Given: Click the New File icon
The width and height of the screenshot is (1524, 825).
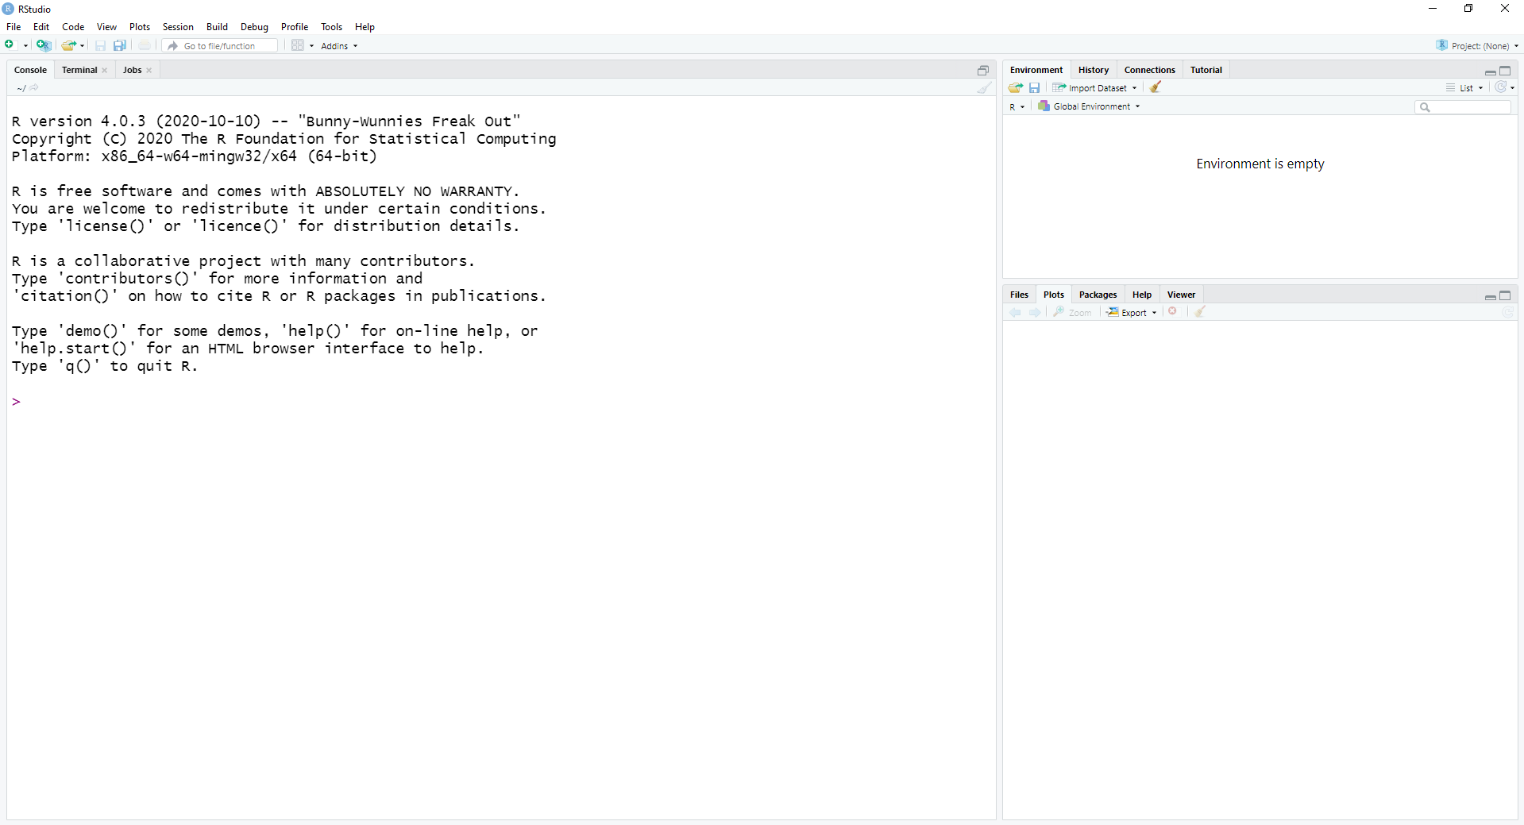Looking at the screenshot, I should (x=10, y=45).
